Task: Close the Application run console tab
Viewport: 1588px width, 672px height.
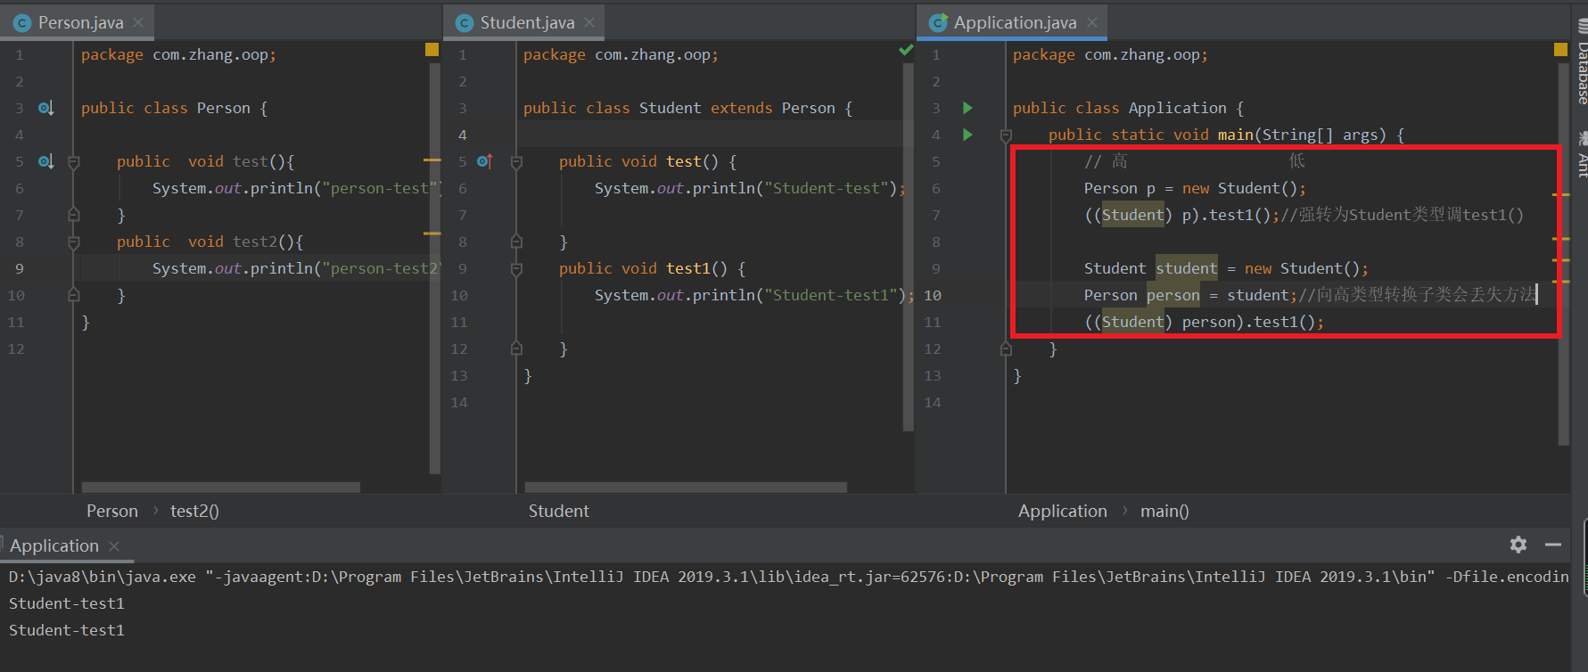Action: 114,545
